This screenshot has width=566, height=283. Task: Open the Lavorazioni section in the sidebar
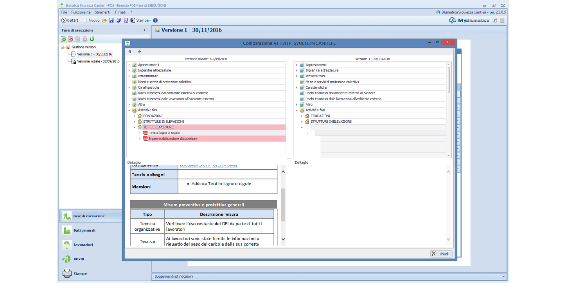point(83,245)
